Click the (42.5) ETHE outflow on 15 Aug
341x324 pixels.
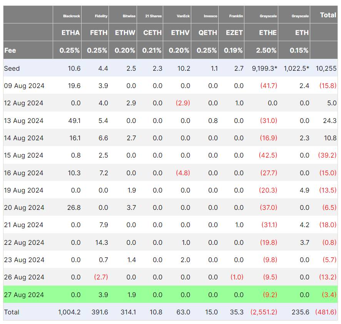point(268,155)
